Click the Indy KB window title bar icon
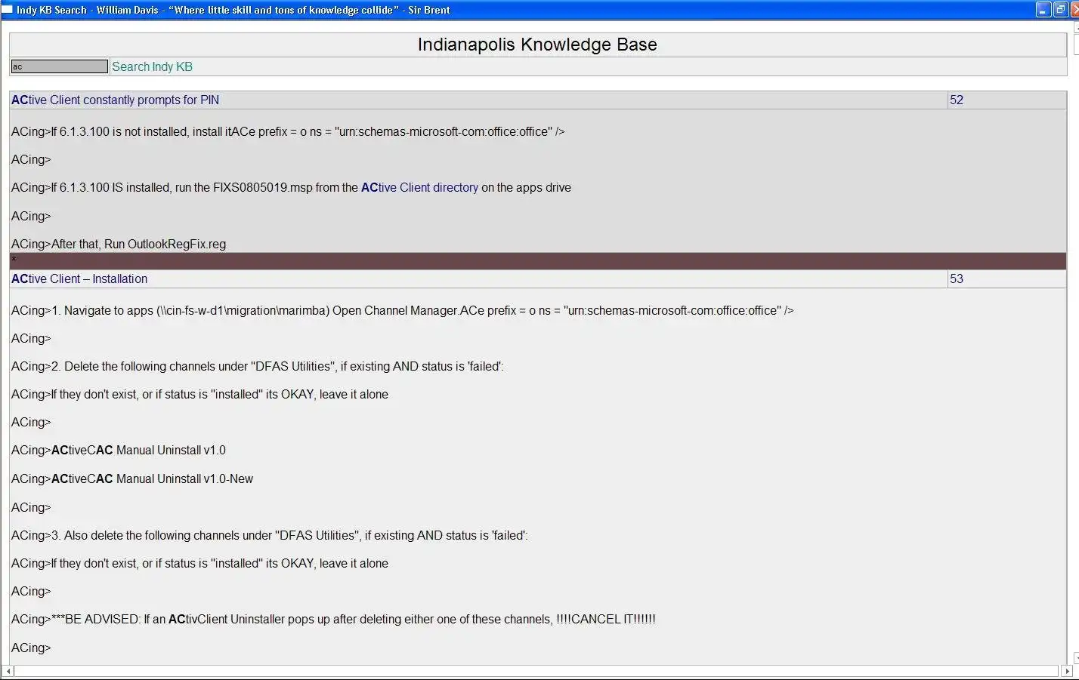Screen dimensions: 1079x680 (x=7, y=10)
